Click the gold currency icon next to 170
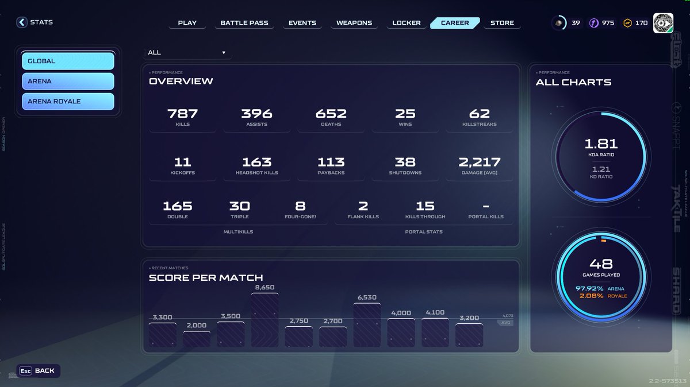 (x=628, y=23)
